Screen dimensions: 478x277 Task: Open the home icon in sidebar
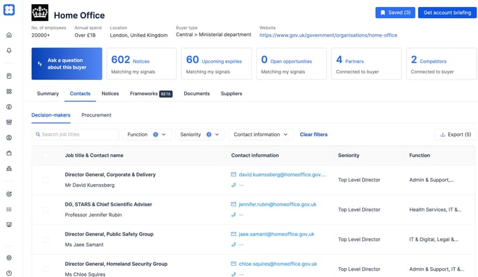tap(9, 35)
